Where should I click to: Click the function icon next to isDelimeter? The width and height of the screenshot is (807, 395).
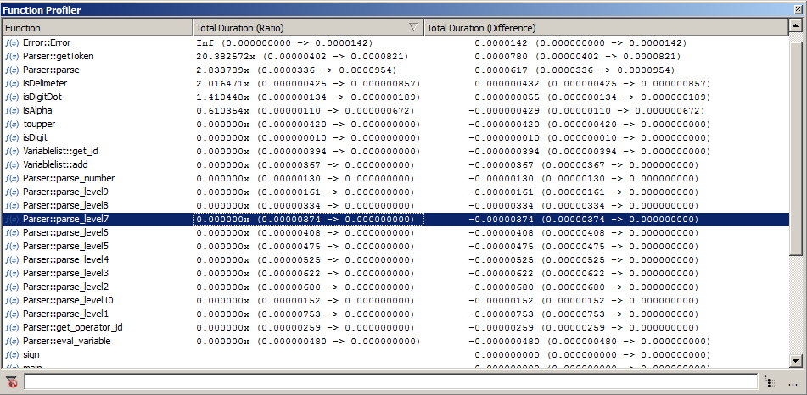pos(12,83)
